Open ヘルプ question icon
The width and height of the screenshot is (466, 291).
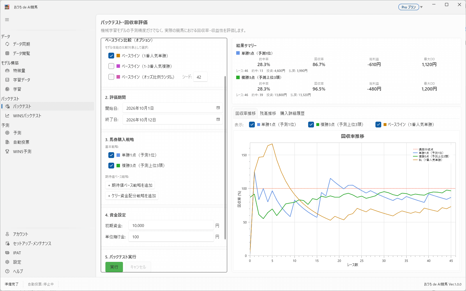7,271
